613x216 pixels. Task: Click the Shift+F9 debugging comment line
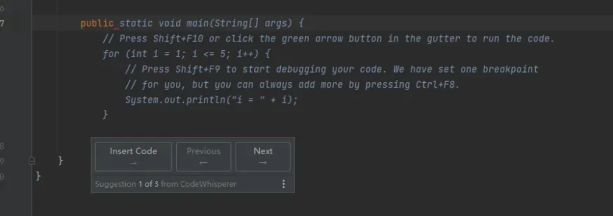coord(332,69)
